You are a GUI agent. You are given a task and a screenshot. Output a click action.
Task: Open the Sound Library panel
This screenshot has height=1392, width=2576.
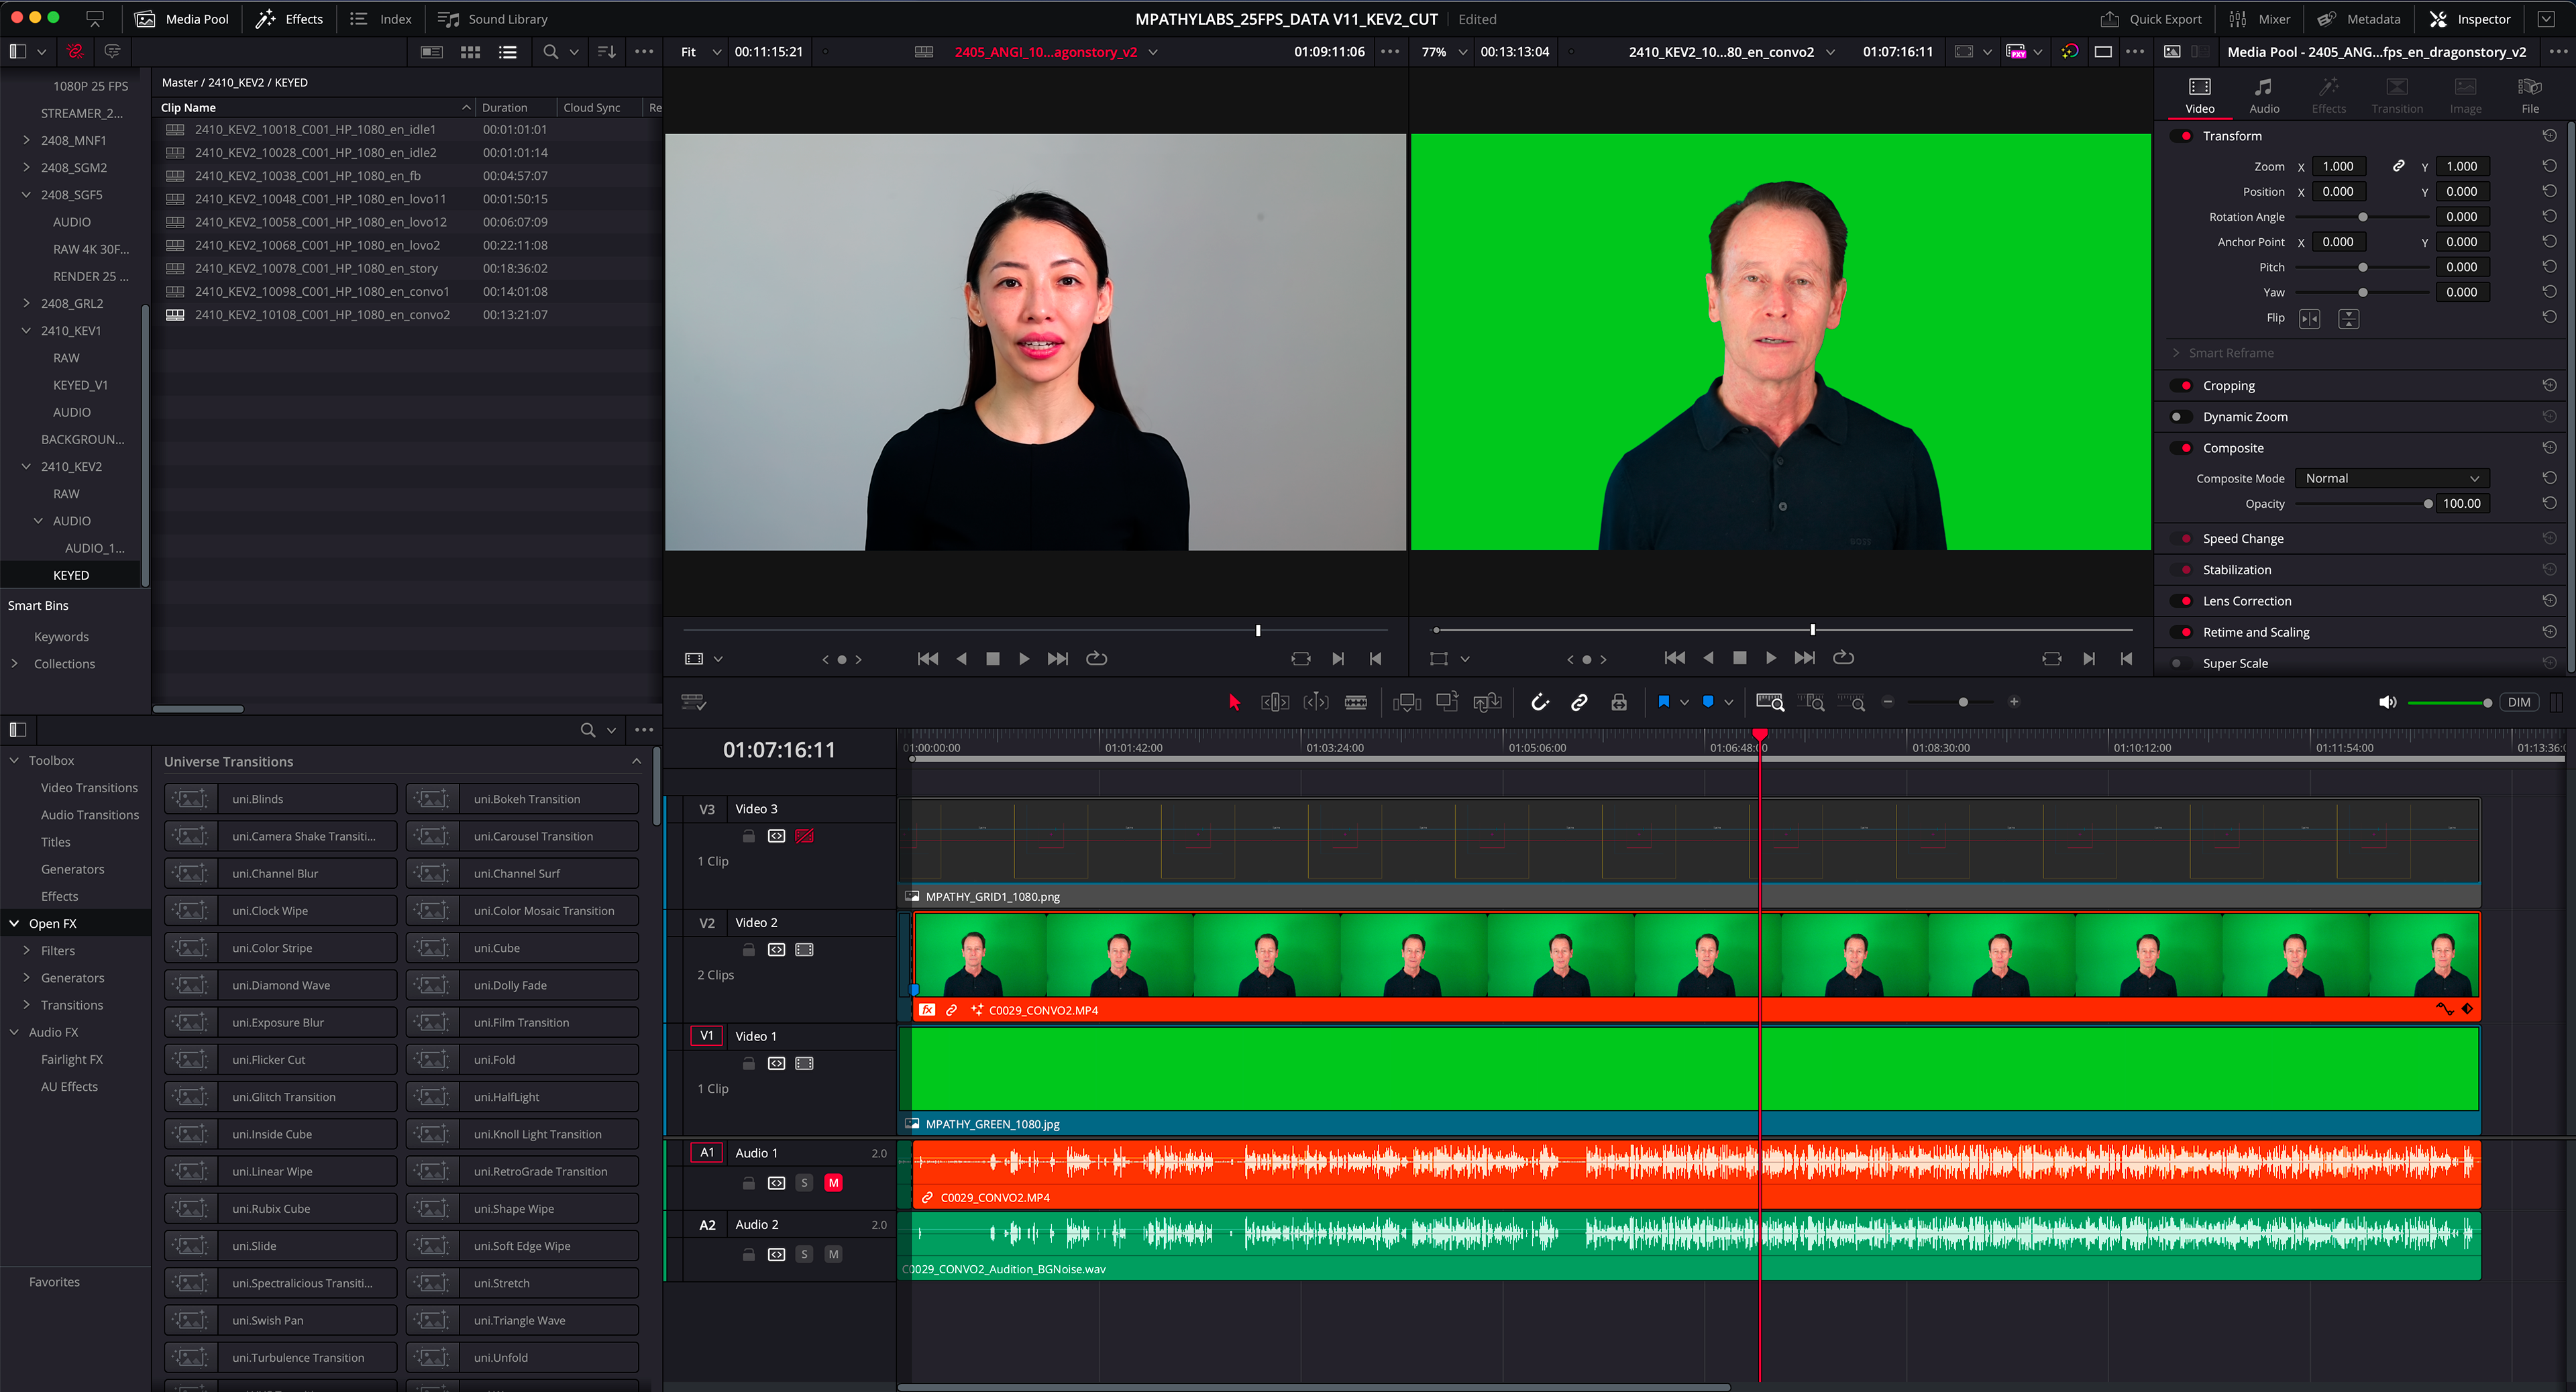(494, 19)
